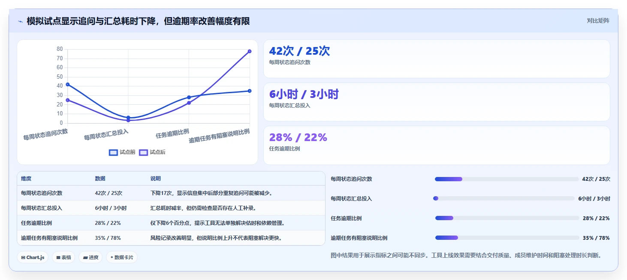Click the footnote starting 图中结果用于展示指标
This screenshot has height=280, width=627.
pos(466,255)
